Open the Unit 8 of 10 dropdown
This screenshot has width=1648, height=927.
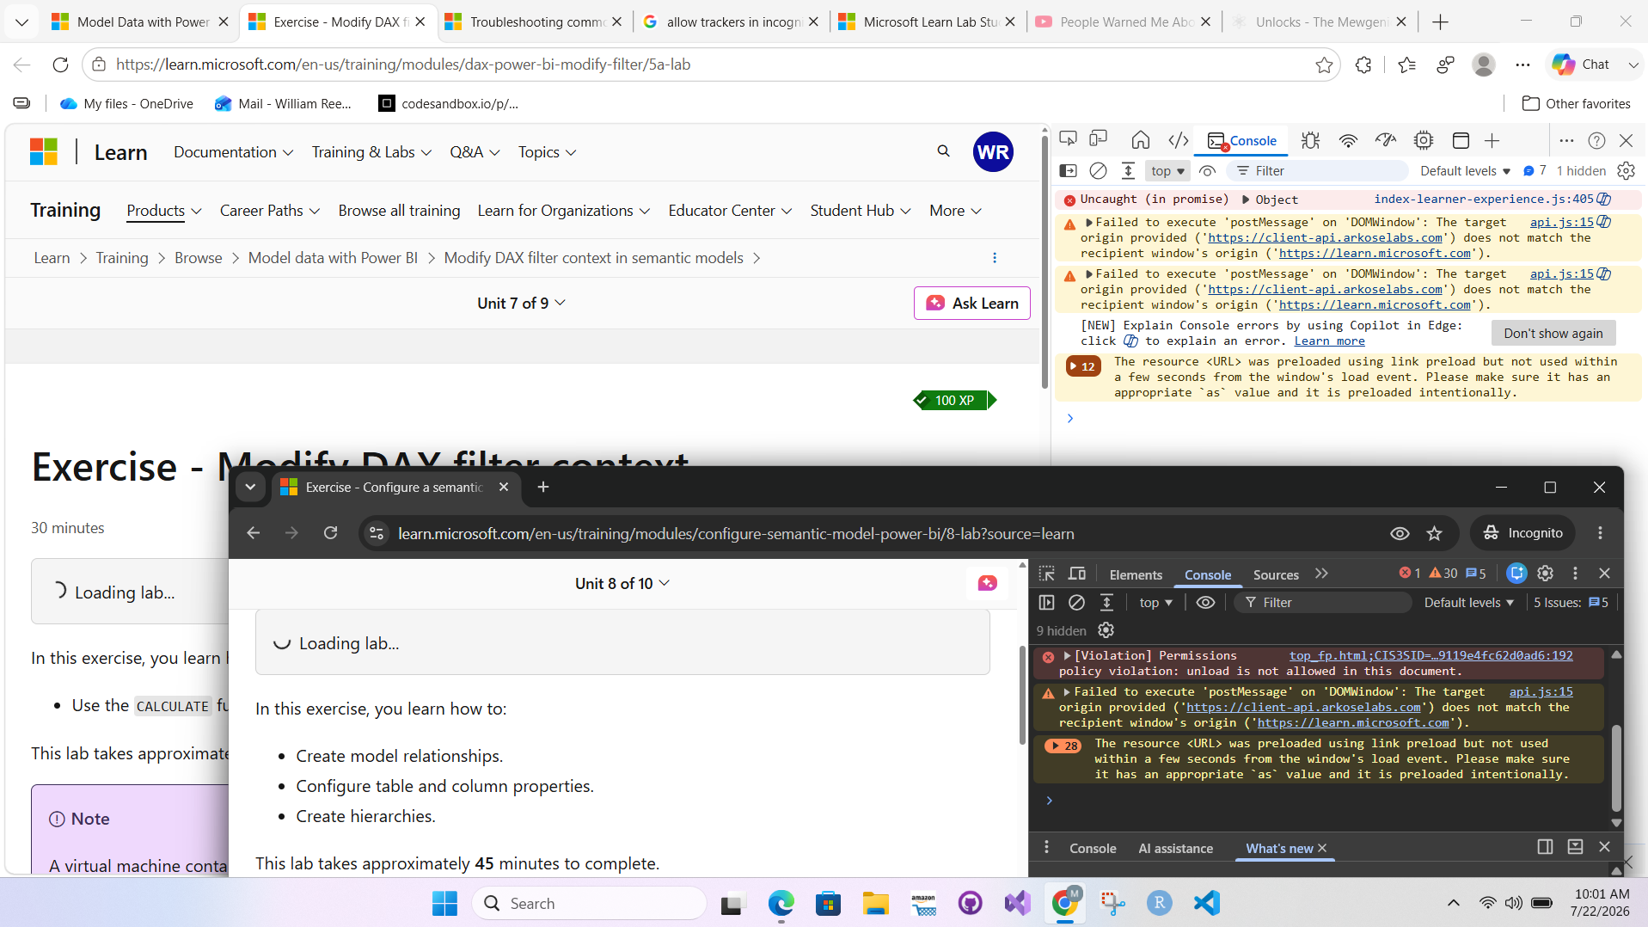point(622,583)
